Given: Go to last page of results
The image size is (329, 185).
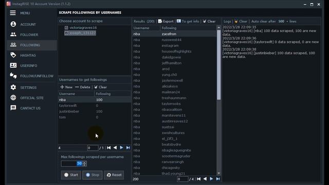Looking at the screenshot, I should [218, 179].
